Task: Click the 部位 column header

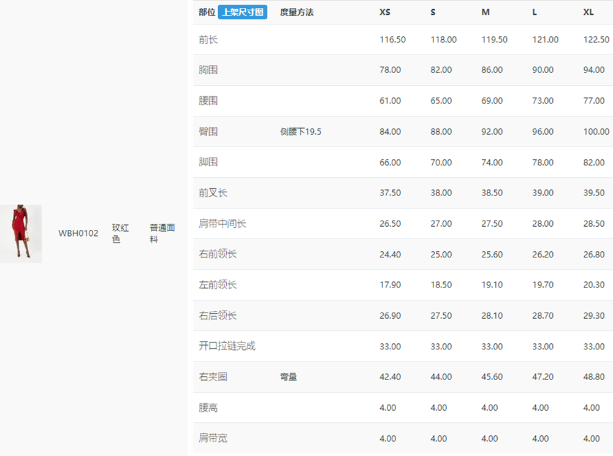Action: [207, 12]
